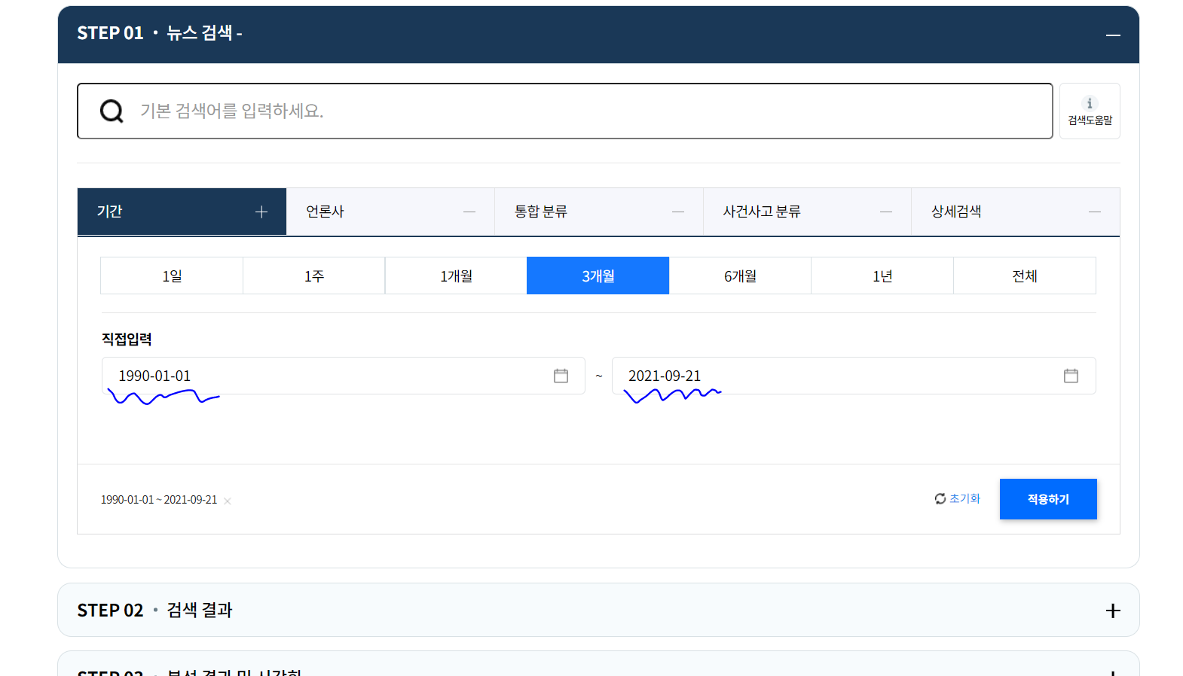Choose the 1주 period option
The height and width of the screenshot is (676, 1183).
point(314,276)
